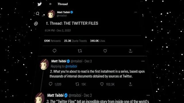Reply to the second tweet with 1,025 replies

(51, 84)
